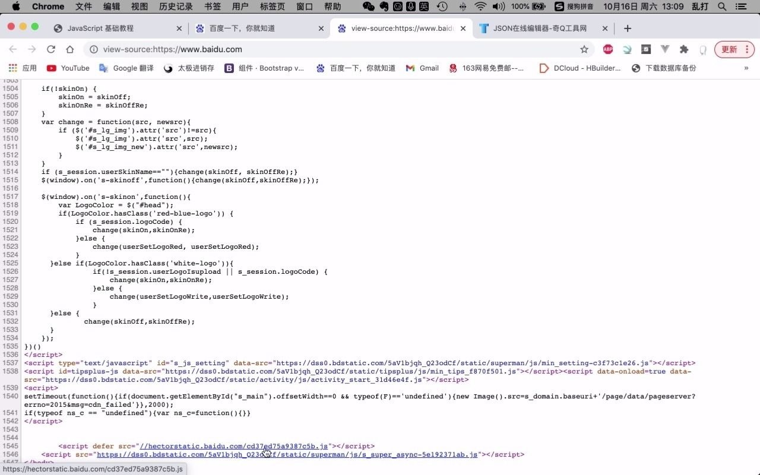Click the 更新 update button
Image resolution: width=760 pixels, height=475 pixels.
(729, 49)
